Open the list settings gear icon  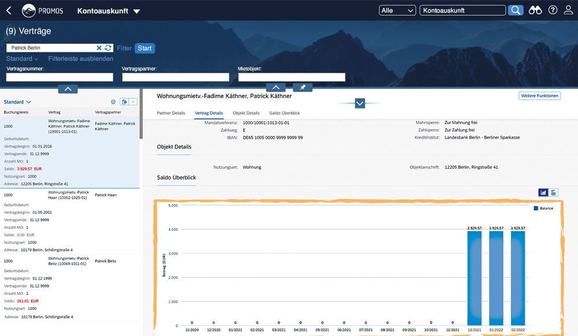[113, 102]
